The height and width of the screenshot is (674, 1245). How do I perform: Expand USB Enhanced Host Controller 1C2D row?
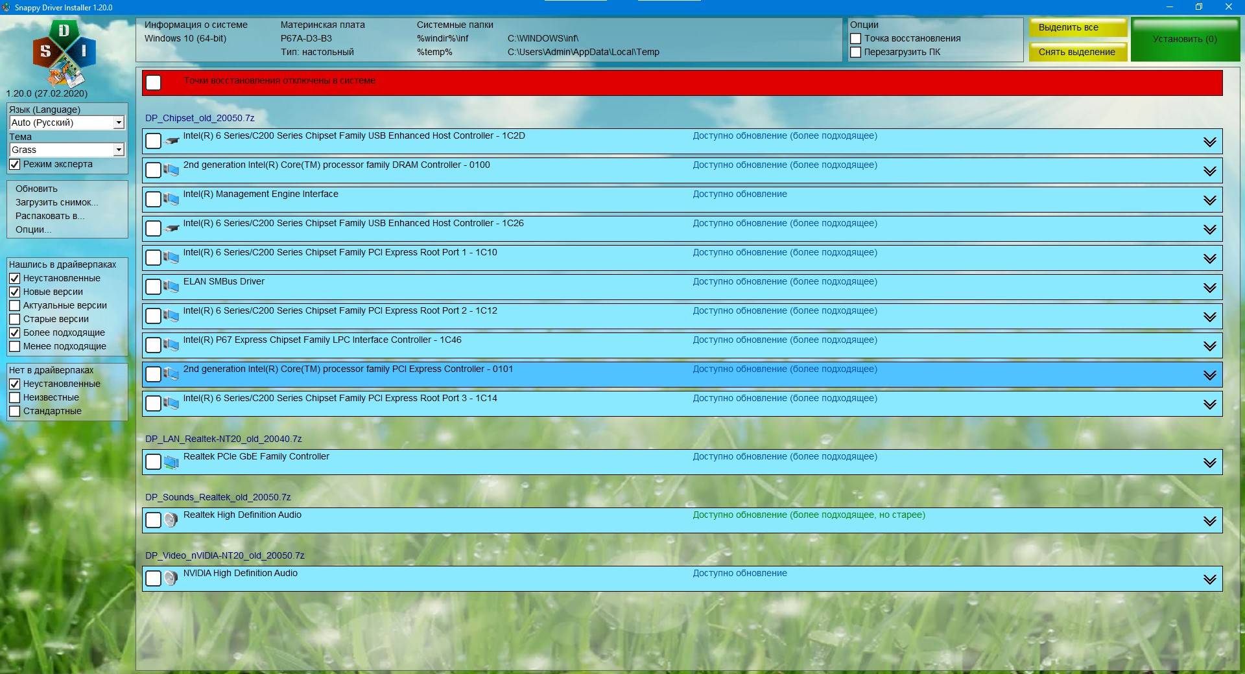1209,142
